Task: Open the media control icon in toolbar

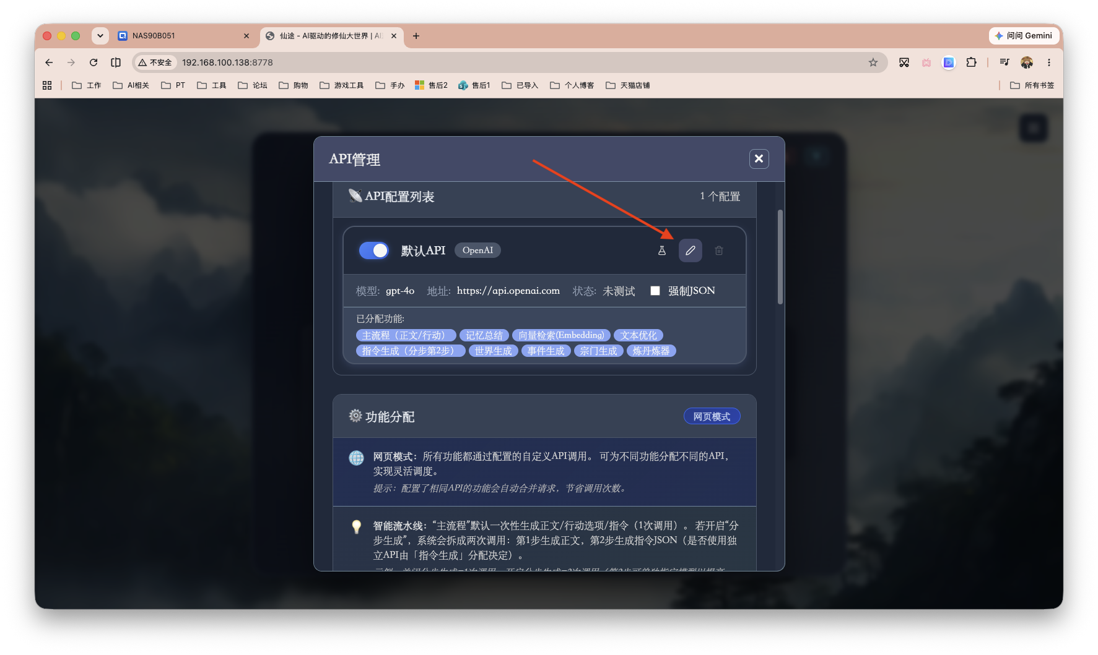Action: [x=1004, y=62]
